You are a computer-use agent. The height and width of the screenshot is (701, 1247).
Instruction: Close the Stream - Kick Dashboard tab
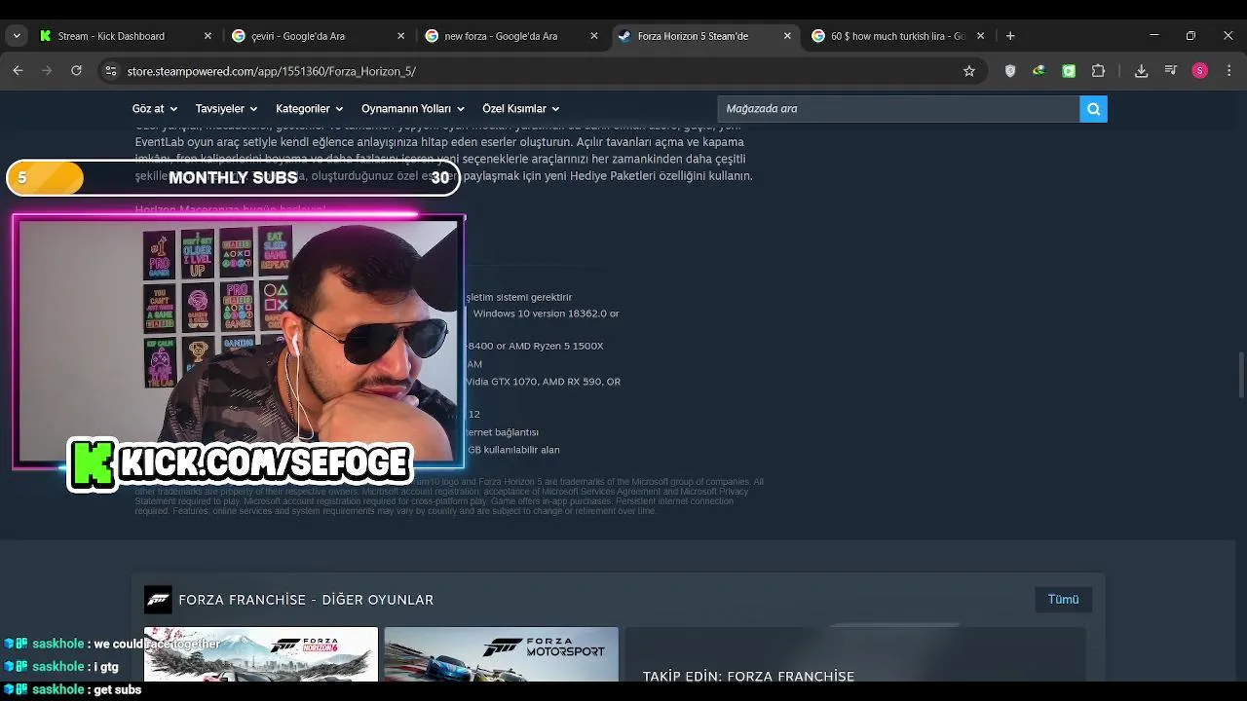coord(208,36)
